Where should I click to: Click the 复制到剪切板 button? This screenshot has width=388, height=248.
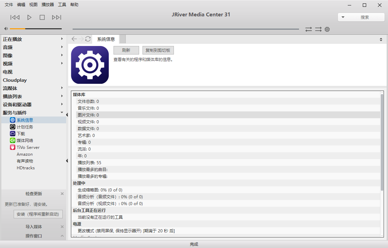(x=158, y=50)
